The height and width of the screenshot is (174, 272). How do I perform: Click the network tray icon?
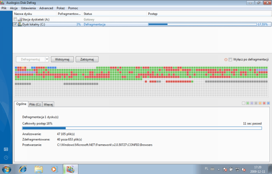tap(237, 169)
